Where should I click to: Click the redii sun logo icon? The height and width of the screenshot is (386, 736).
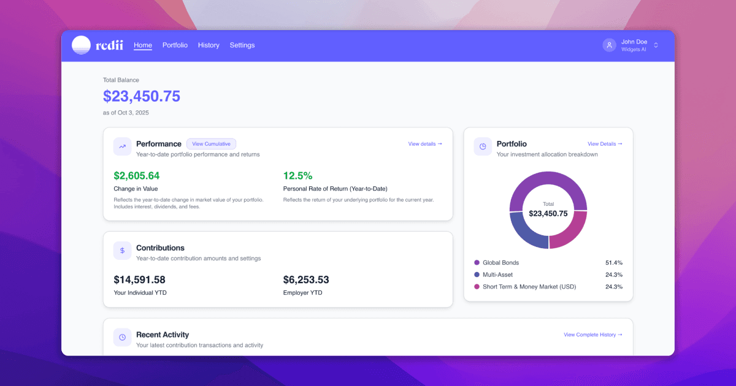click(x=81, y=45)
